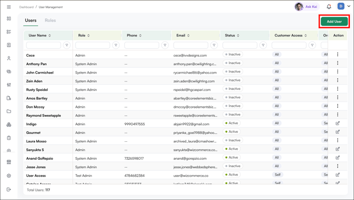Open sidebar folder icon

click(x=9, y=111)
